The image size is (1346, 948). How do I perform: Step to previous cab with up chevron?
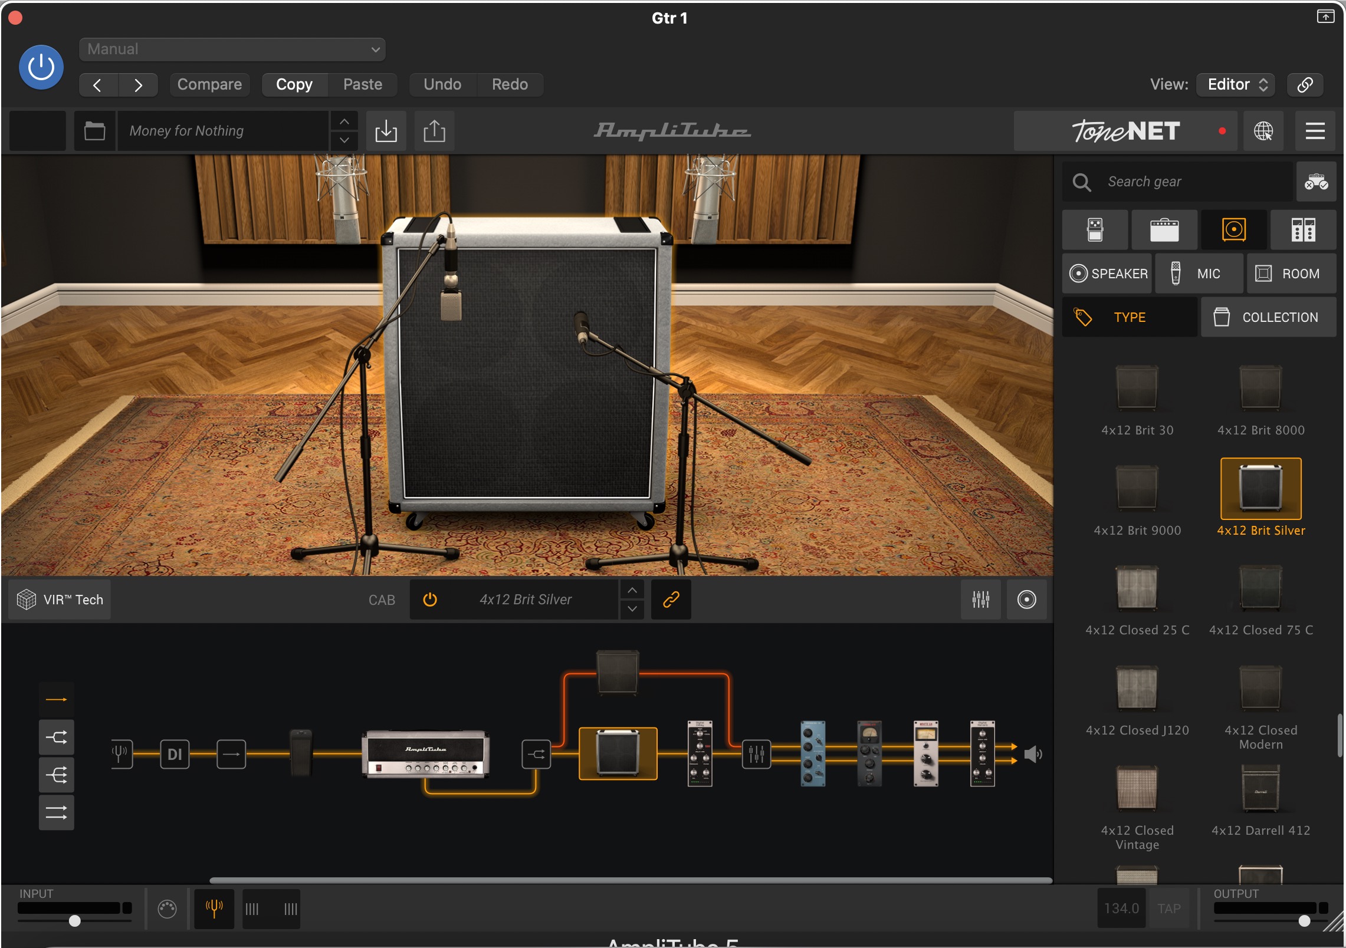tap(632, 590)
